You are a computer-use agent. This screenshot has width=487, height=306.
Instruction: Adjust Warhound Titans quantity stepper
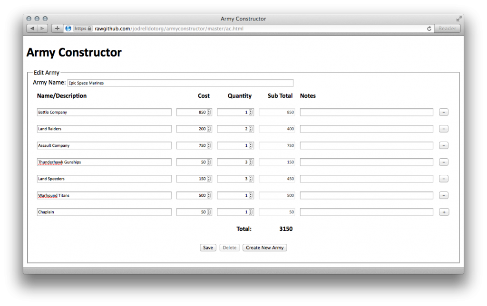[251, 195]
